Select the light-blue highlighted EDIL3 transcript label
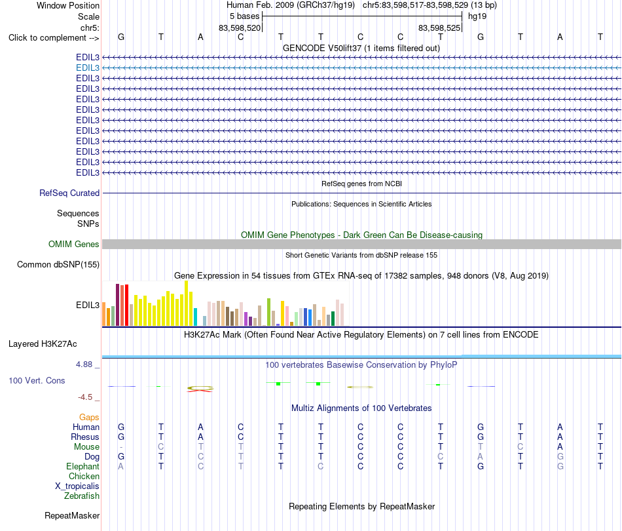 pos(88,68)
